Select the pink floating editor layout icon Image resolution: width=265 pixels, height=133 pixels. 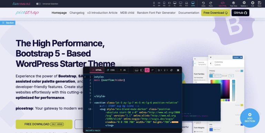pos(147,70)
